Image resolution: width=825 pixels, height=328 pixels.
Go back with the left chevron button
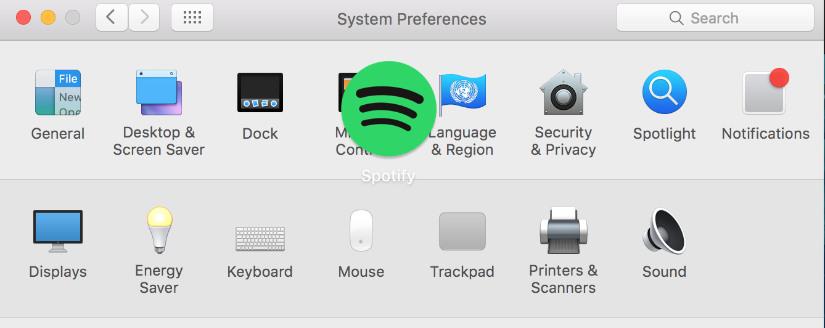coord(112,17)
